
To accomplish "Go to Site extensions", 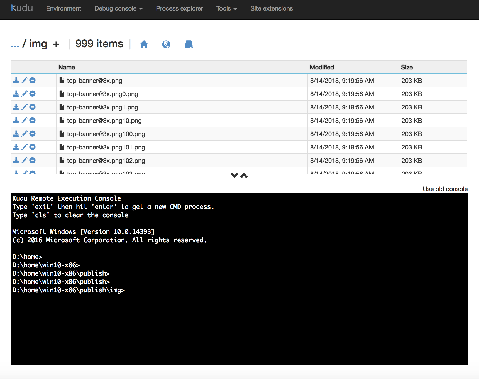I will (x=272, y=8).
